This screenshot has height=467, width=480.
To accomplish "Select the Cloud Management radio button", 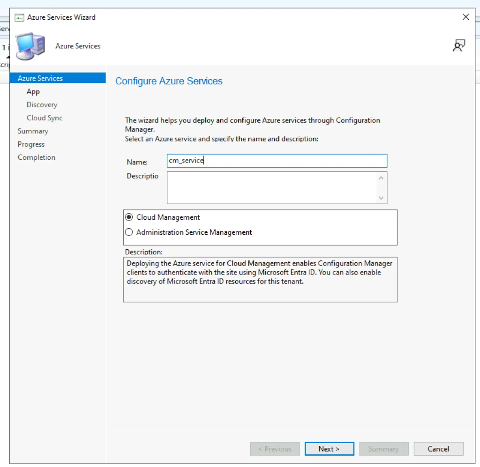I will tap(129, 217).
